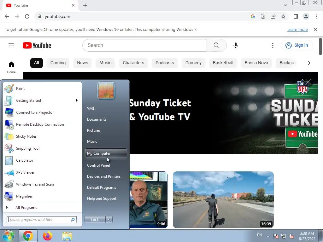
Task: Start voice search with microphone
Action: click(235, 45)
